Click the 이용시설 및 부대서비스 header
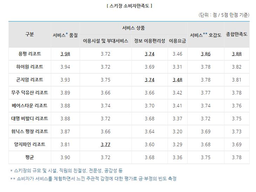Image resolution: width=256 pixels, height=192 pixels. (x=106, y=41)
